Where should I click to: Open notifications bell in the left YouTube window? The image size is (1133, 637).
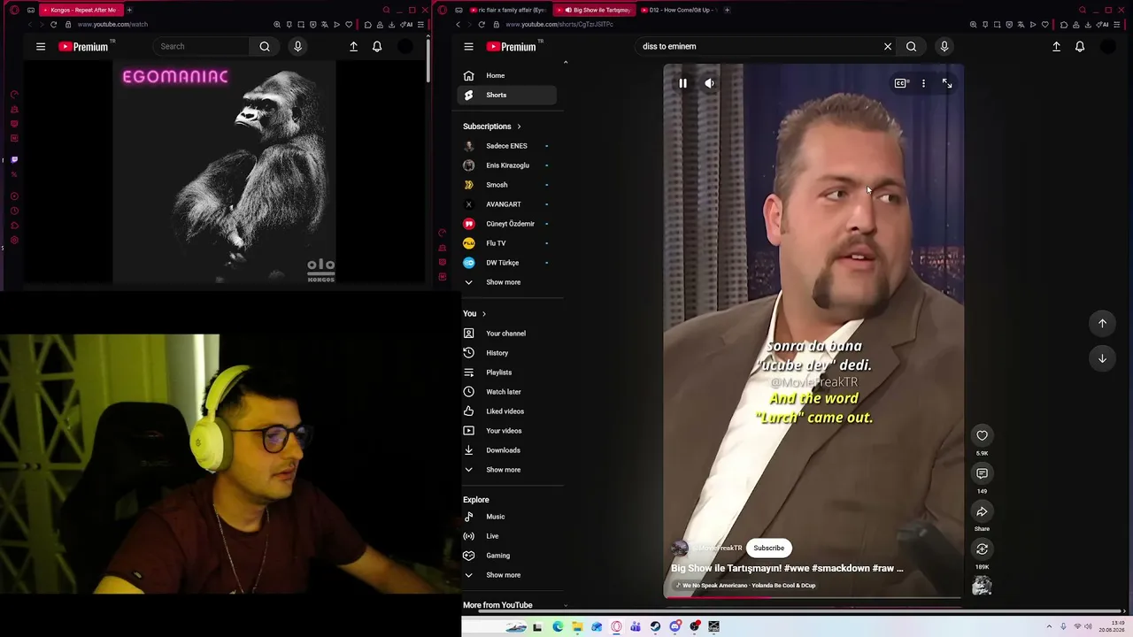(x=377, y=46)
